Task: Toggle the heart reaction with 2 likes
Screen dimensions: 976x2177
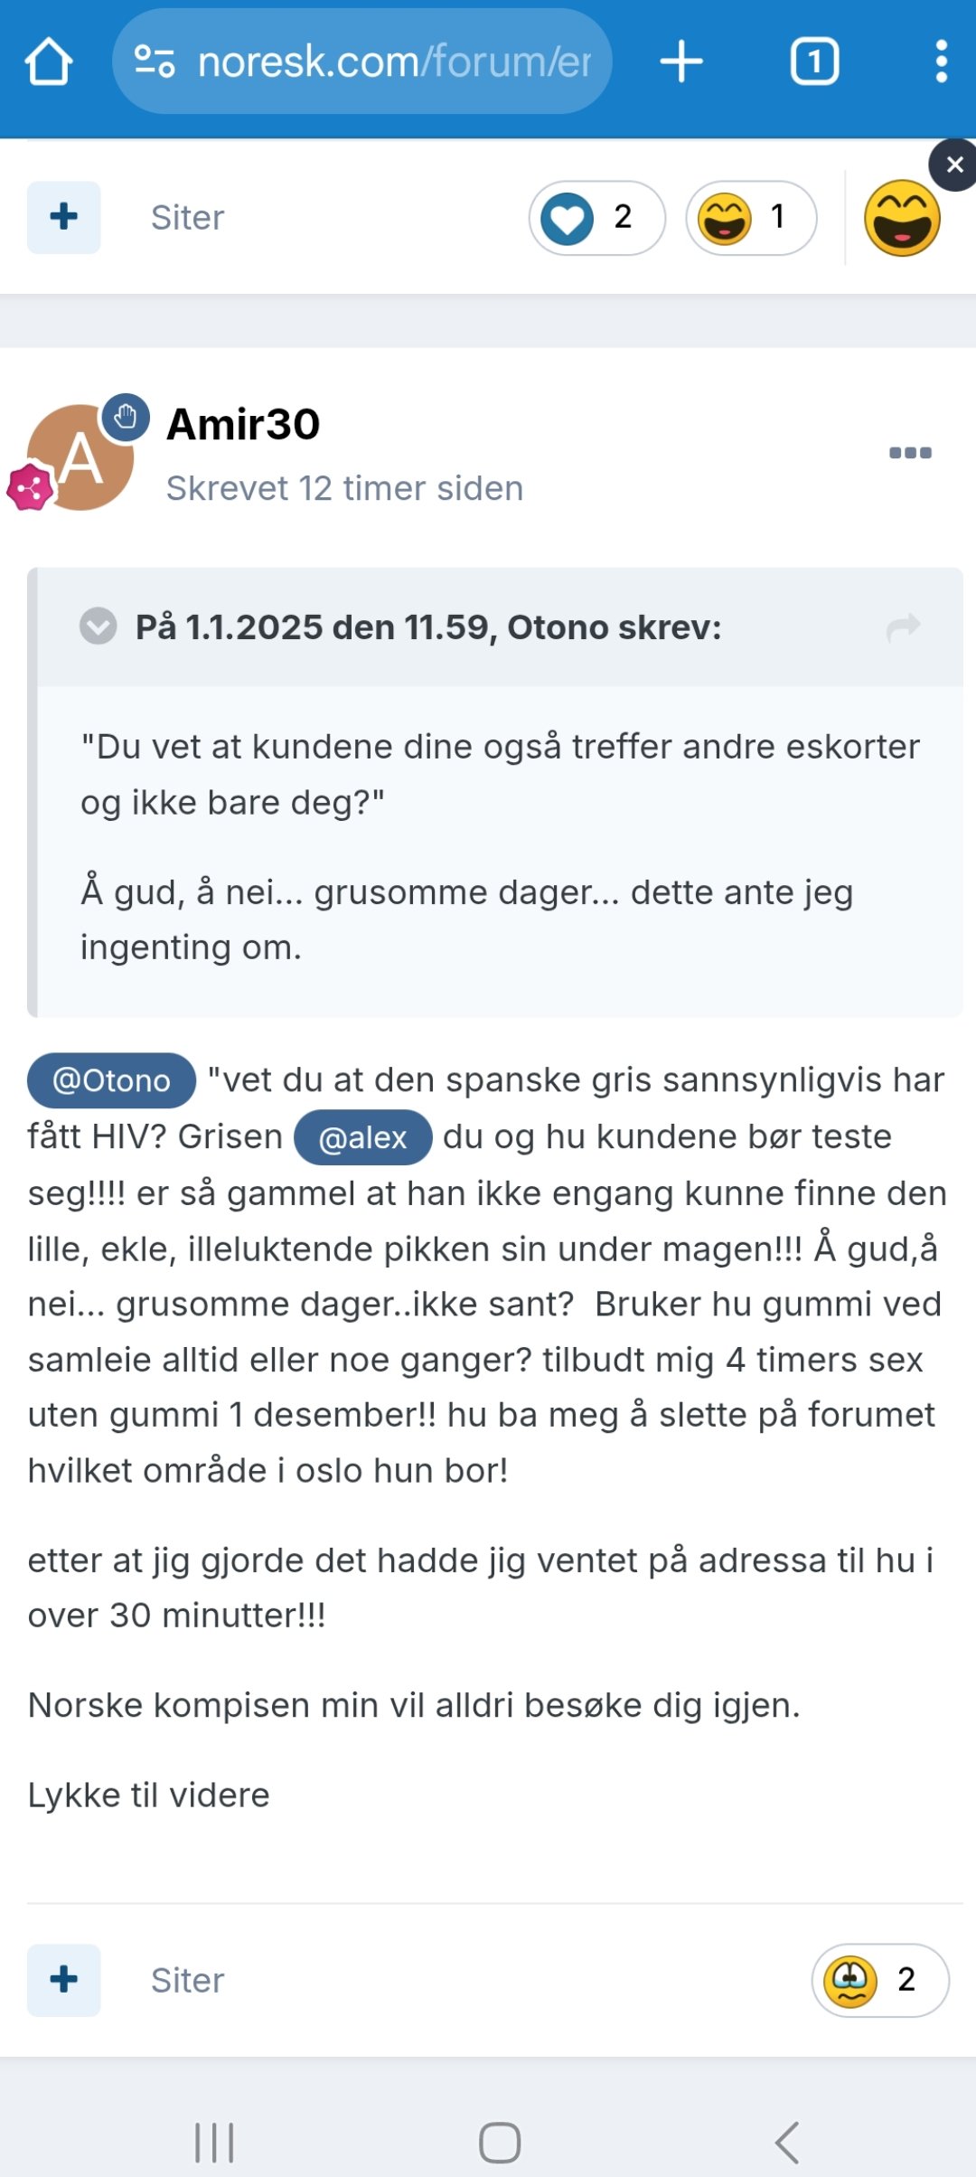Action: [596, 218]
